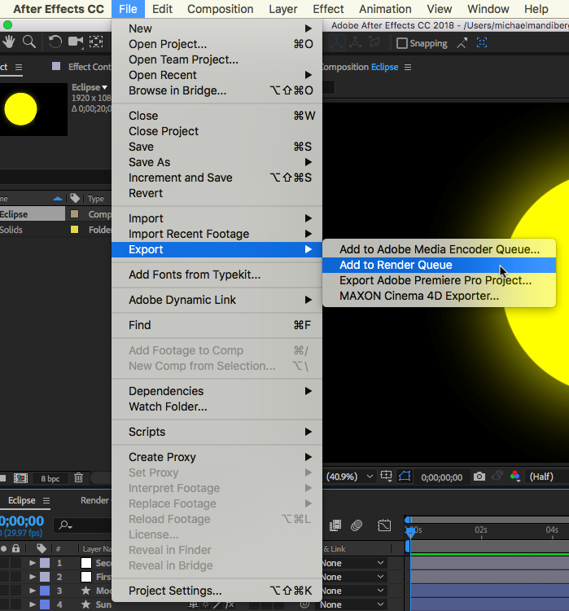Select the Unified Camera tool
Image resolution: width=569 pixels, height=611 pixels.
[x=77, y=42]
